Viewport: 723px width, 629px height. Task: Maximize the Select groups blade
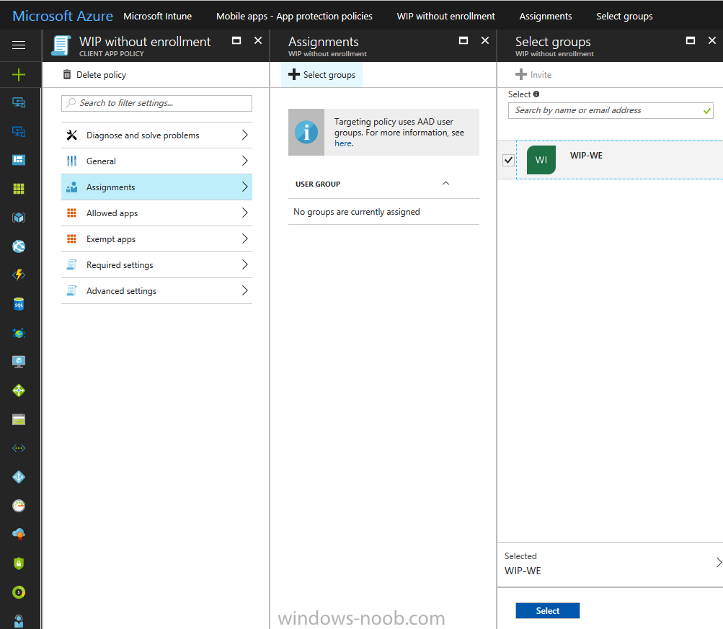coord(691,40)
